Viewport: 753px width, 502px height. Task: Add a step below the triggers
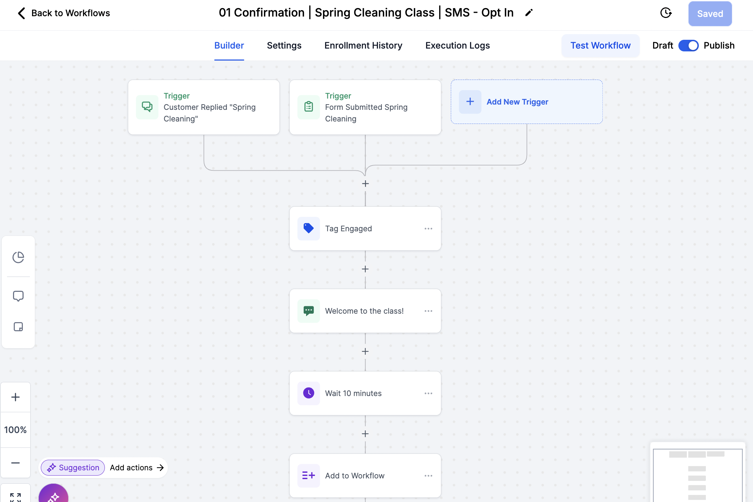pyautogui.click(x=365, y=184)
